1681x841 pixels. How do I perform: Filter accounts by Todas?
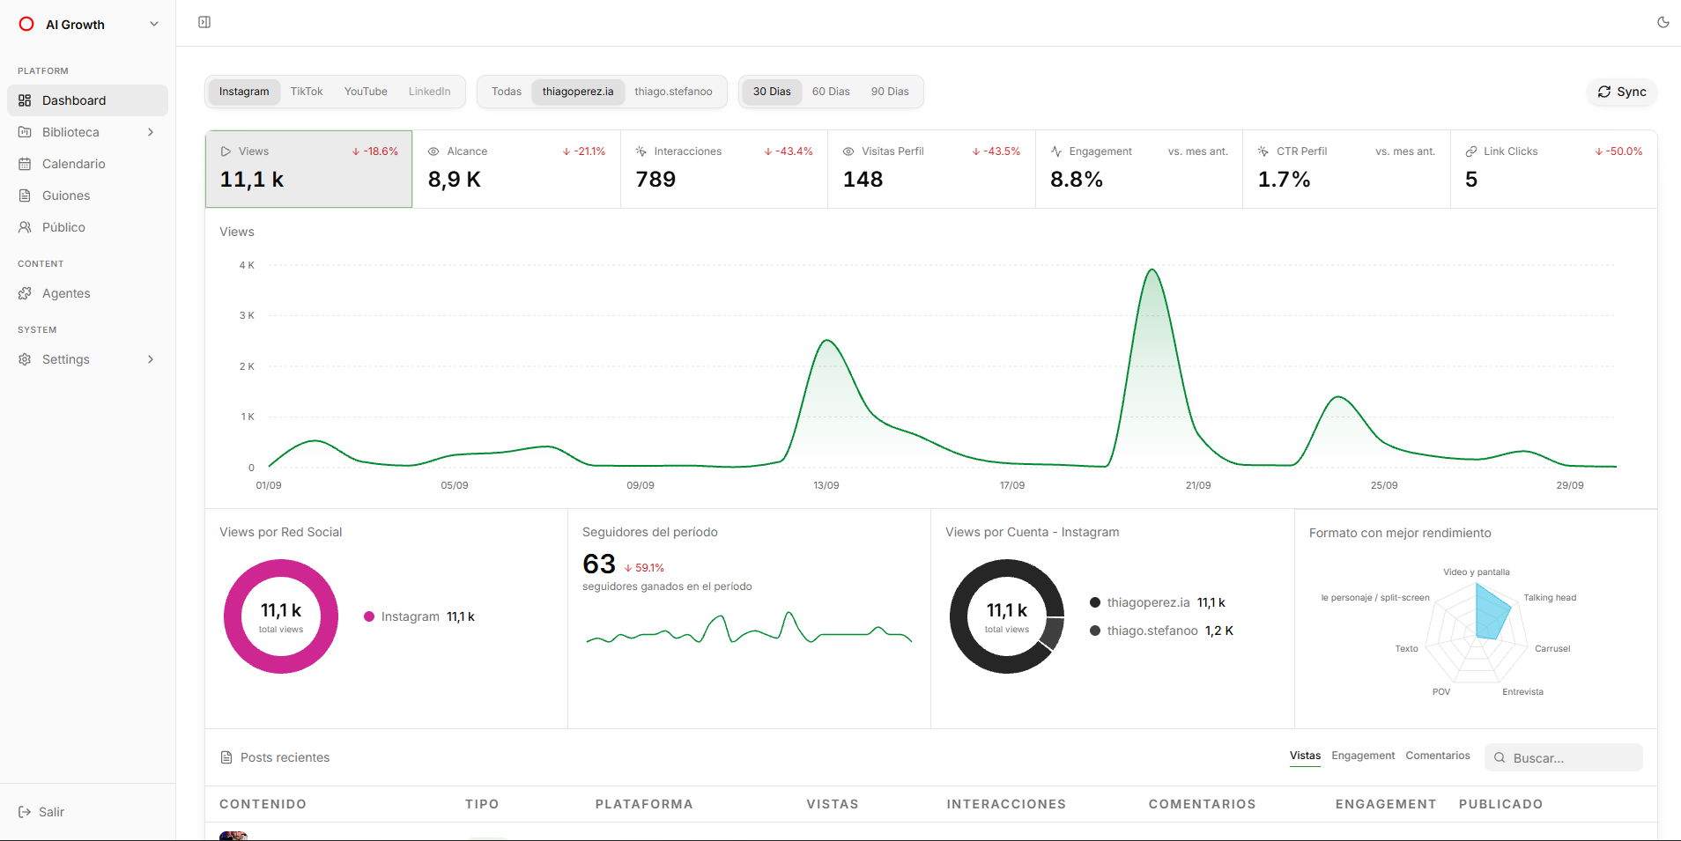click(507, 92)
